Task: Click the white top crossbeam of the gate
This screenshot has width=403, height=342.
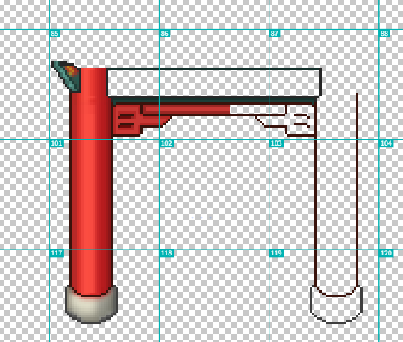Action: coord(214,82)
